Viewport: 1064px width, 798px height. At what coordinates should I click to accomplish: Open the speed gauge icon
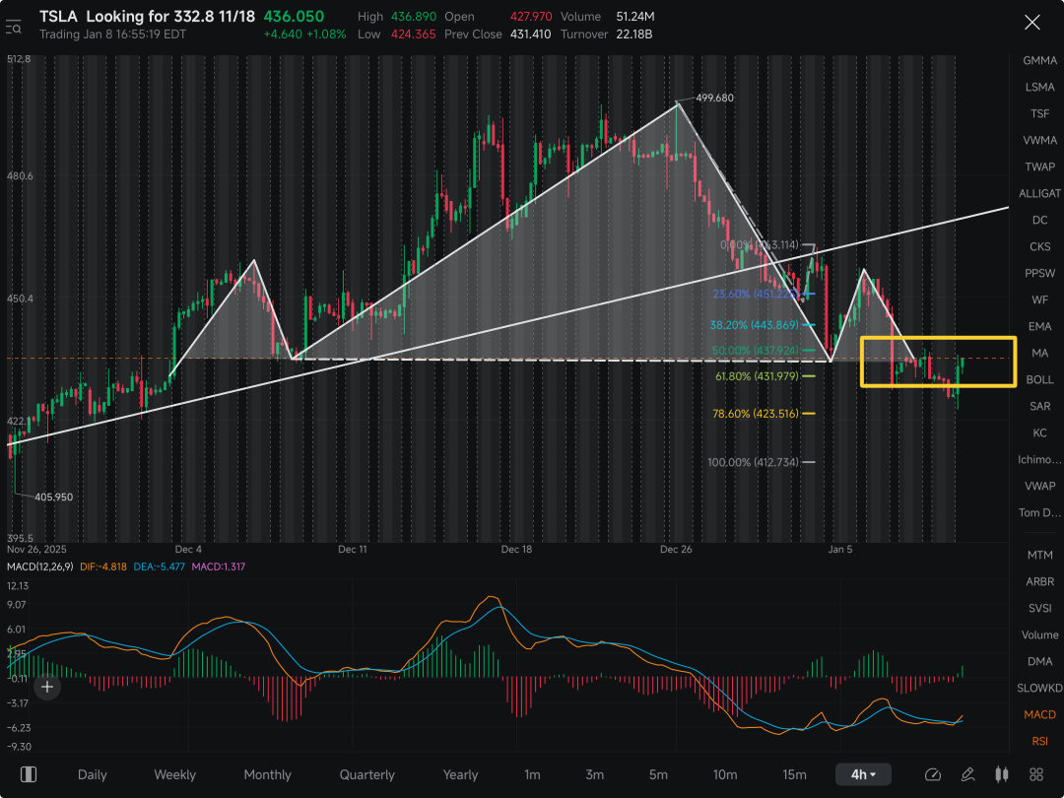[933, 774]
